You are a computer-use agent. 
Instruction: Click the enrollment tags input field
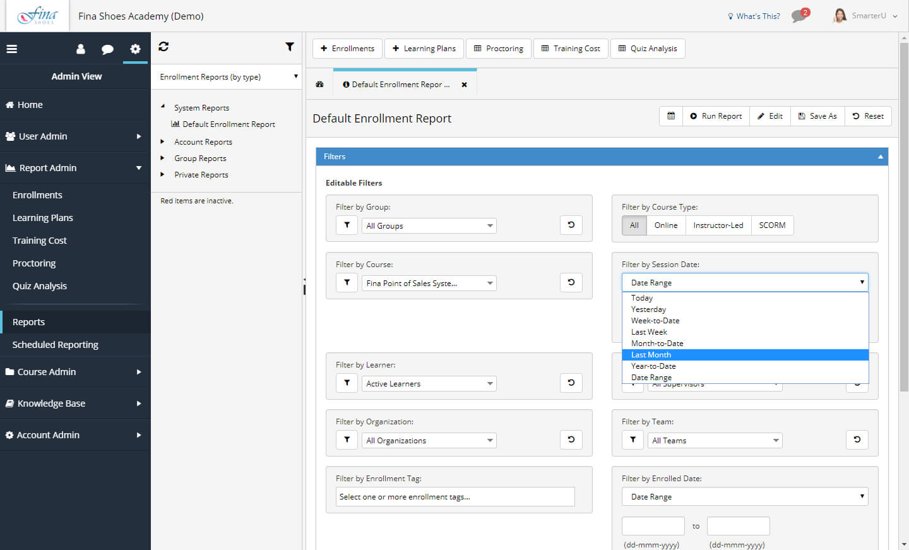454,497
